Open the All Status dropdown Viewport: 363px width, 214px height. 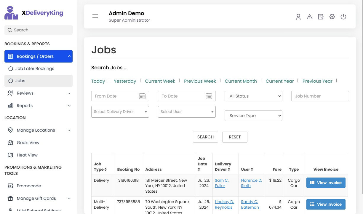pyautogui.click(x=253, y=96)
